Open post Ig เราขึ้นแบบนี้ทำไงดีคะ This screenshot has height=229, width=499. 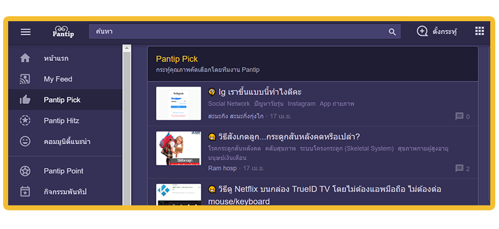click(x=260, y=92)
